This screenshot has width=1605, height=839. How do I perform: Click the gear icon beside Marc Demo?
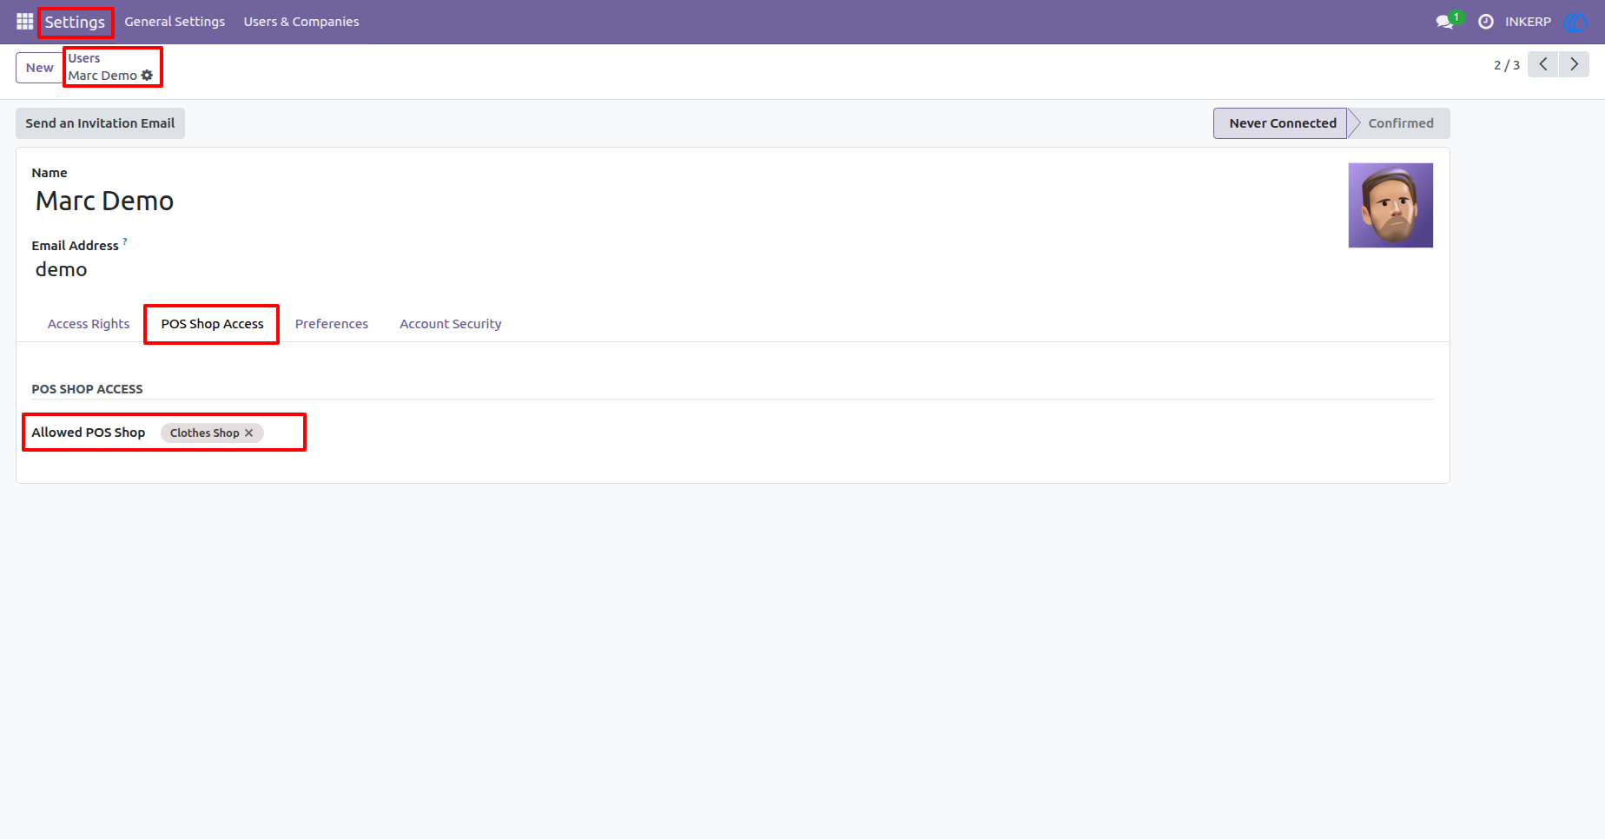(x=147, y=76)
